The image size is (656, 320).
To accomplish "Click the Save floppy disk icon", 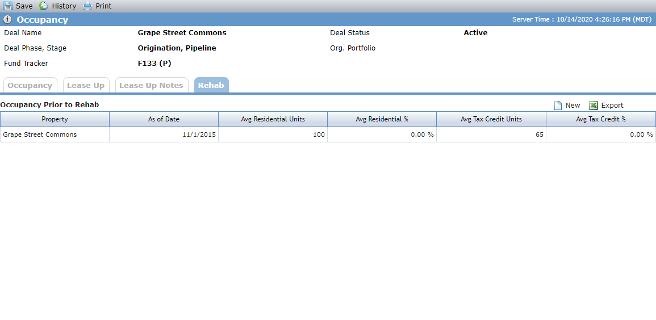I will click(7, 6).
